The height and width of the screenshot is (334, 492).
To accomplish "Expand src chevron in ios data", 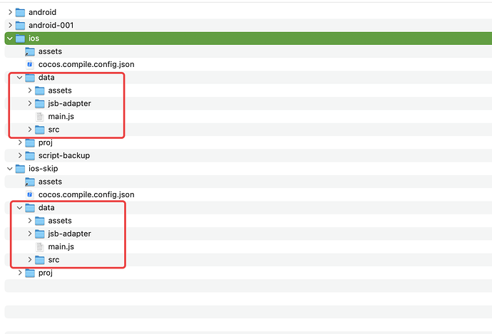I will pos(29,130).
